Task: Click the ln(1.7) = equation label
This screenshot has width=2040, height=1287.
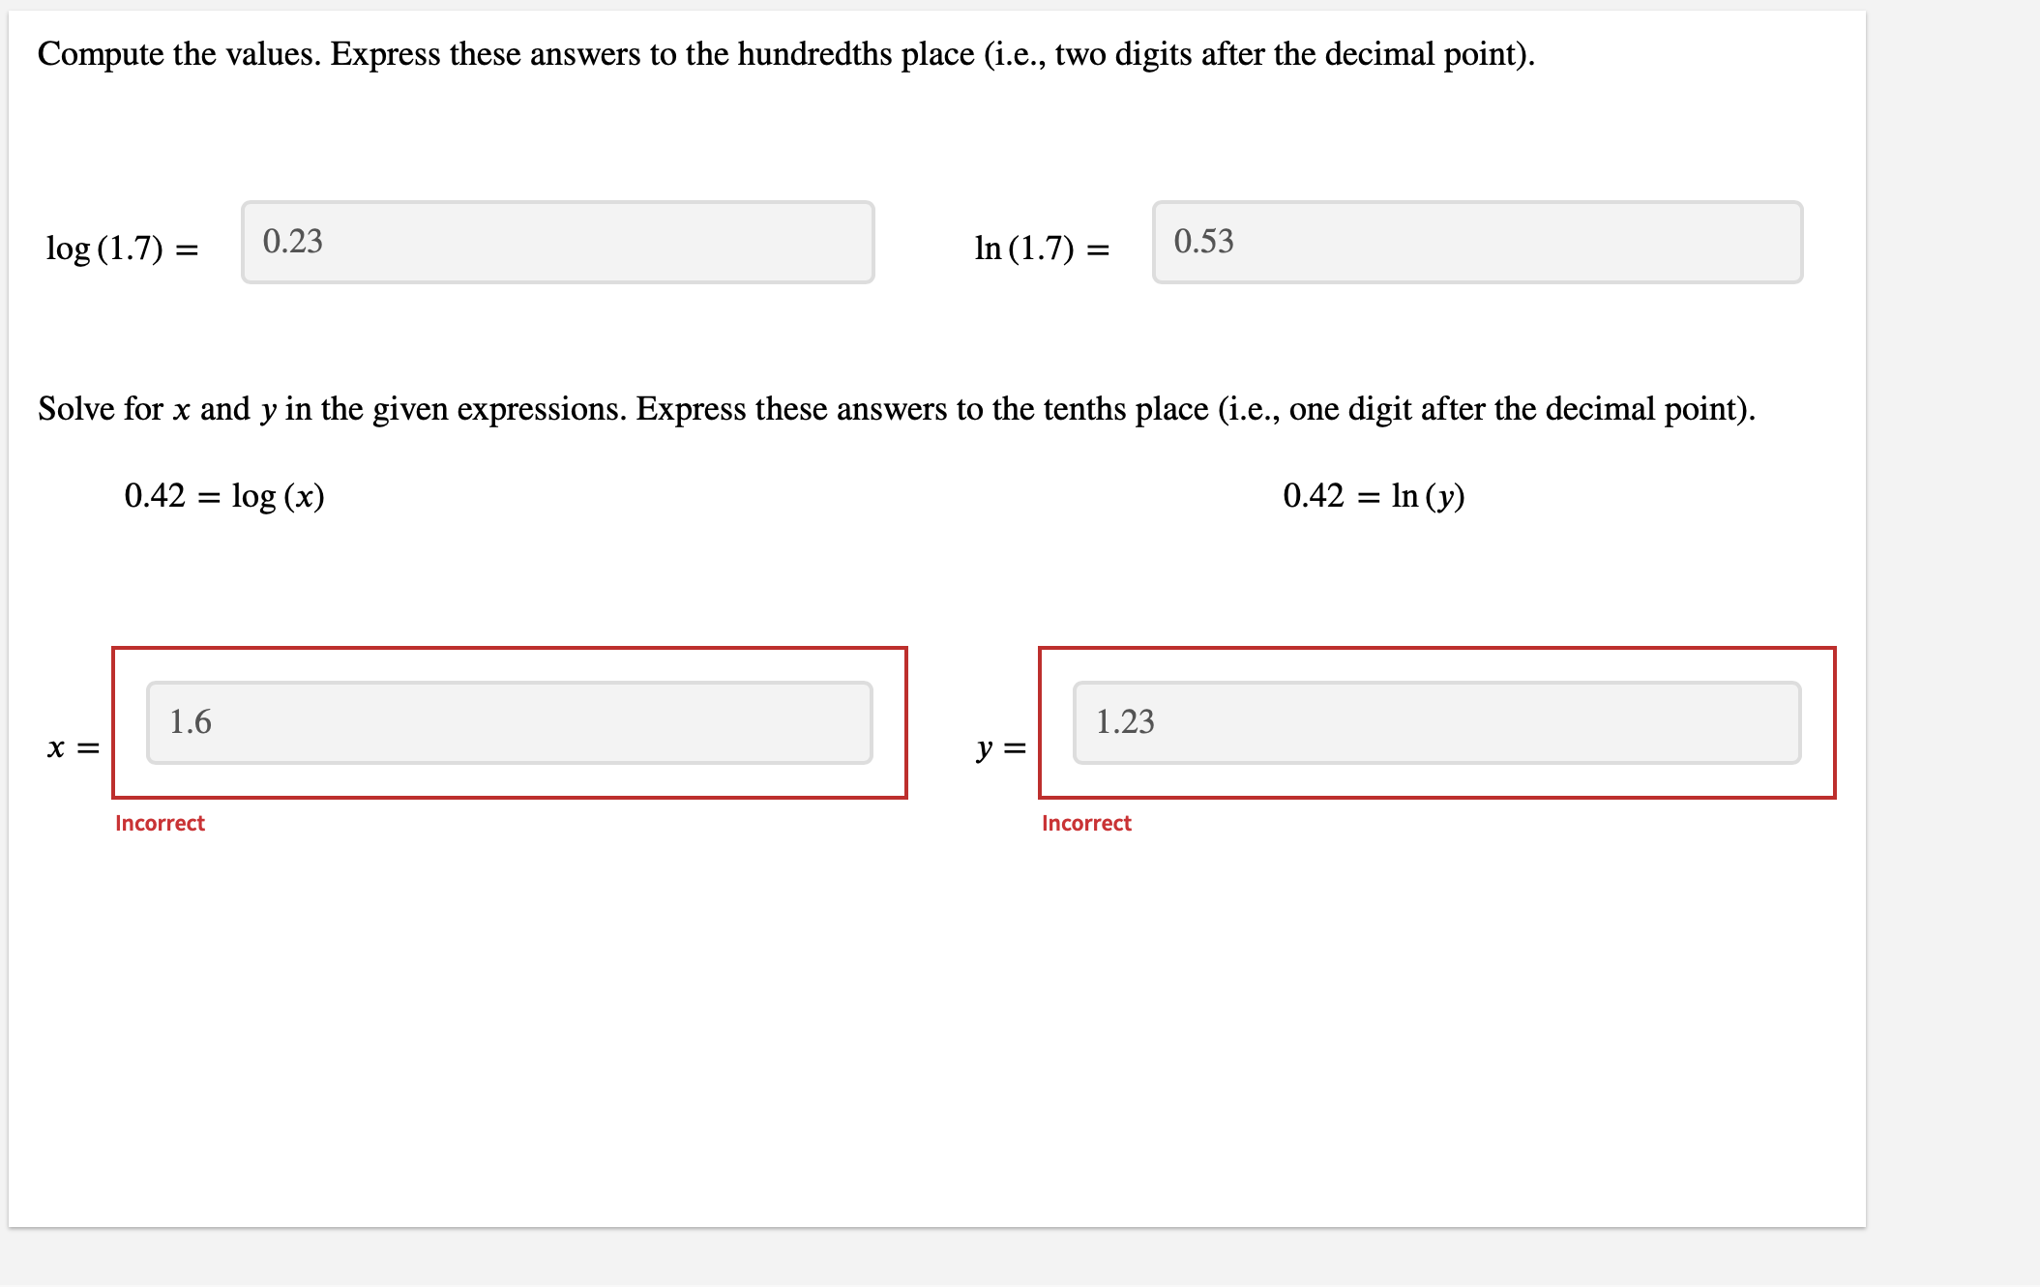Action: tap(1040, 249)
